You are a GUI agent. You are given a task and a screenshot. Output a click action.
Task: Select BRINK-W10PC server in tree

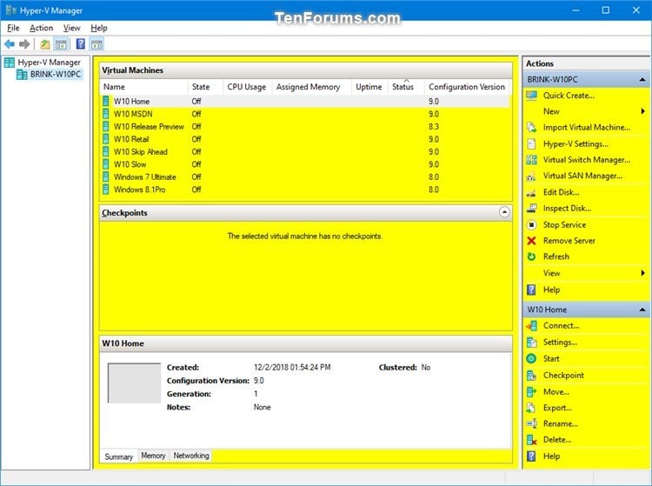pyautogui.click(x=56, y=75)
